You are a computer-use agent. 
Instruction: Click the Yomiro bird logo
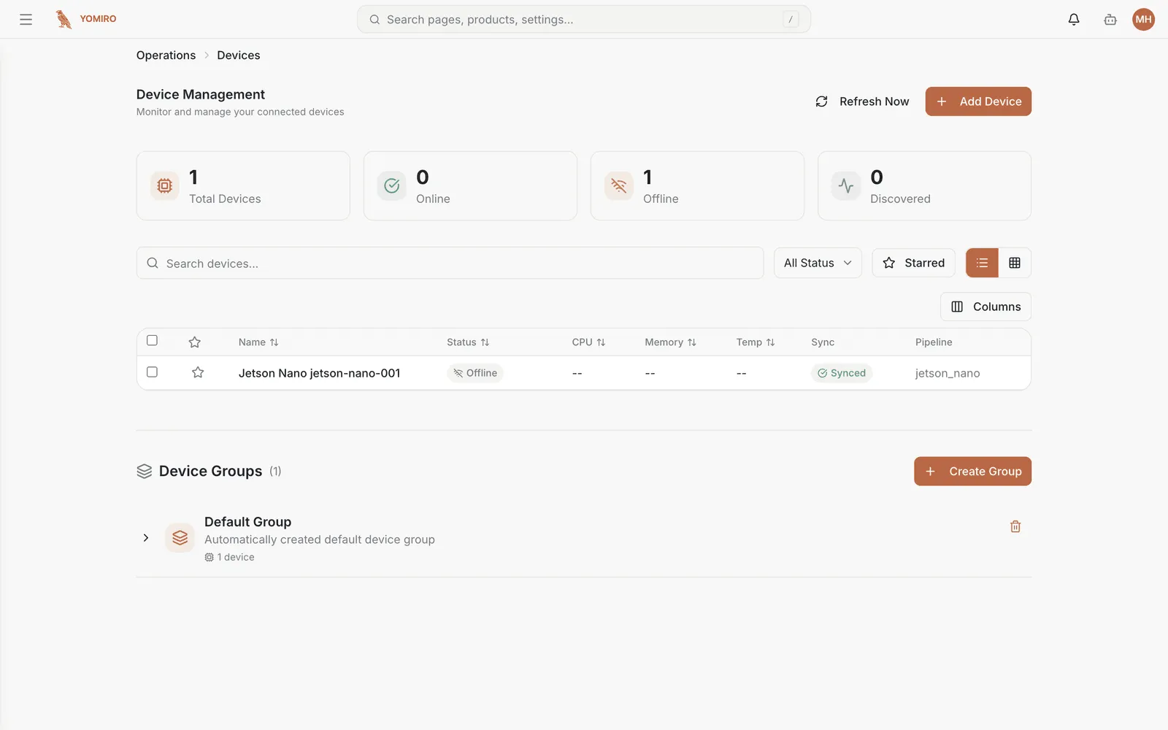click(x=64, y=19)
